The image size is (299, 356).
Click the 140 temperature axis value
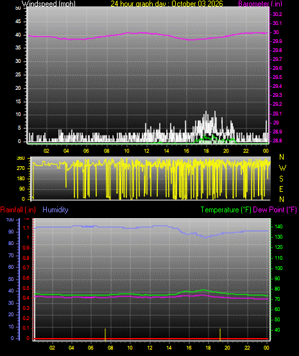tap(278, 227)
